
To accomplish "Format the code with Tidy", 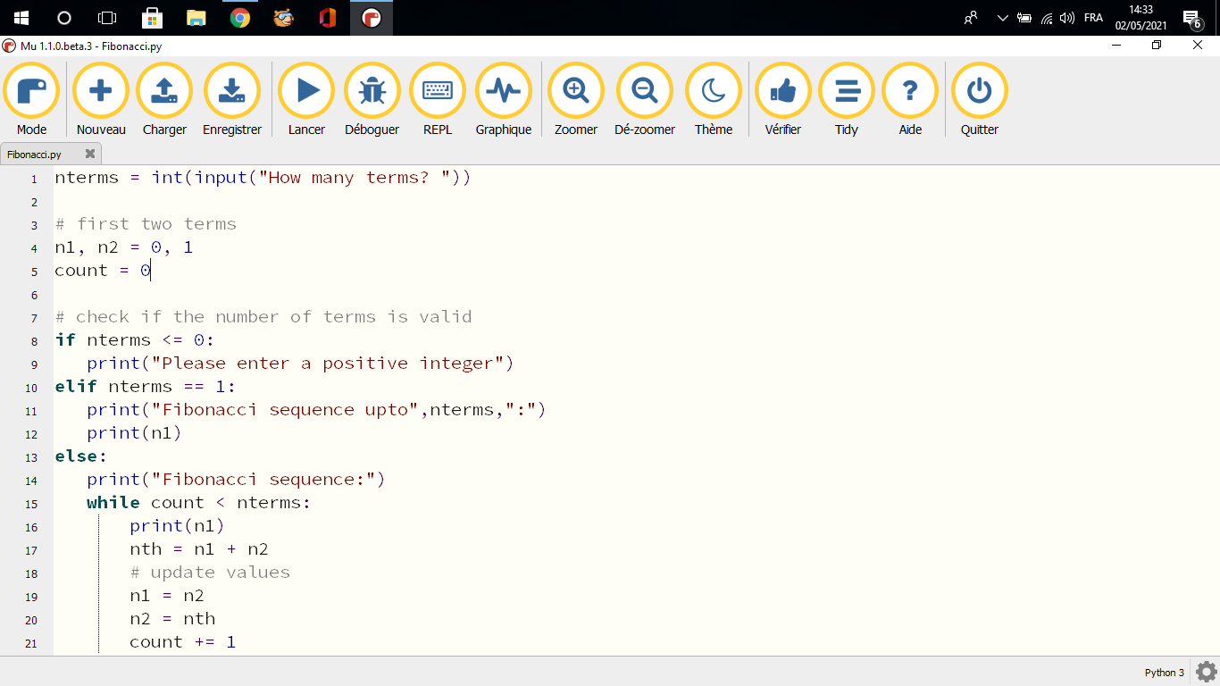I will pyautogui.click(x=847, y=92).
